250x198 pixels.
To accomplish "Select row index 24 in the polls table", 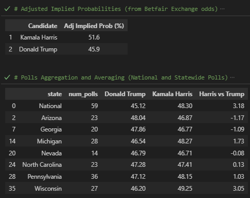I will [12, 165].
